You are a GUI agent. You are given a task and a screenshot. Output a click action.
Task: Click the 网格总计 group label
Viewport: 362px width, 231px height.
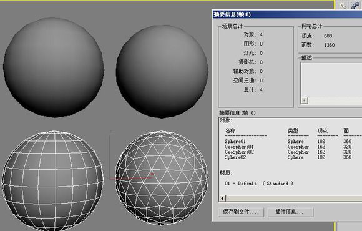pos(311,26)
